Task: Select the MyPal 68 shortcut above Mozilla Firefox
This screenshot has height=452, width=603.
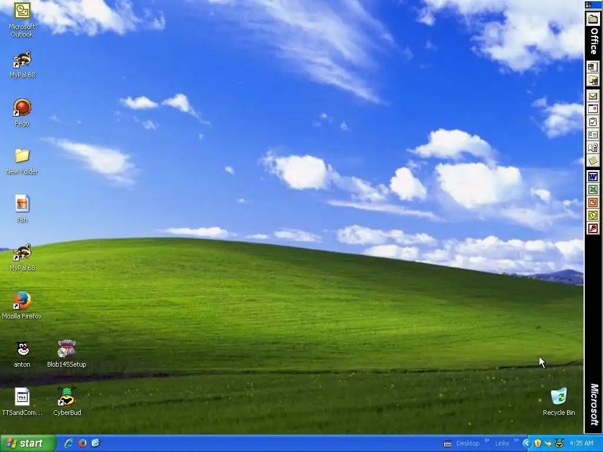Action: 22,258
